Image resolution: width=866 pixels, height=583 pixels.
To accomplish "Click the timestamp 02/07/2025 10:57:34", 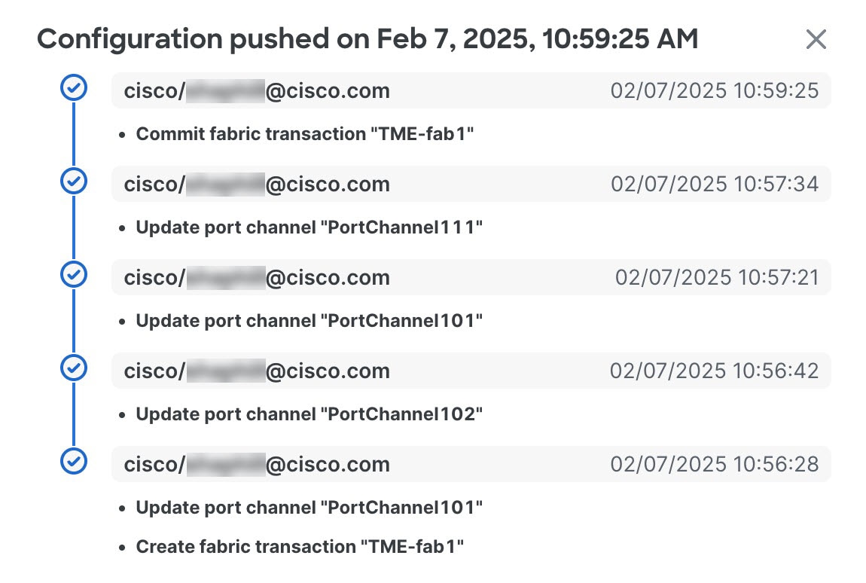I will [x=715, y=184].
